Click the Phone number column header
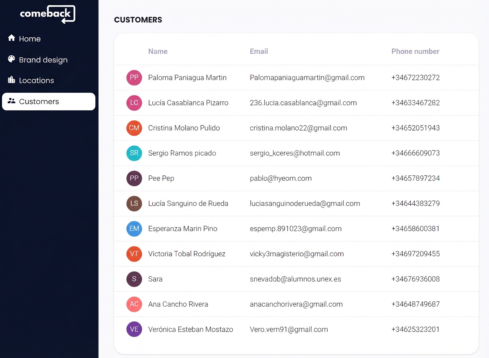 coord(415,51)
